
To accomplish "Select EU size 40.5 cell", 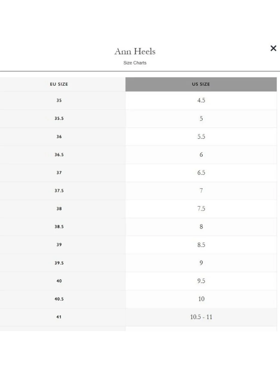I will 59,299.
